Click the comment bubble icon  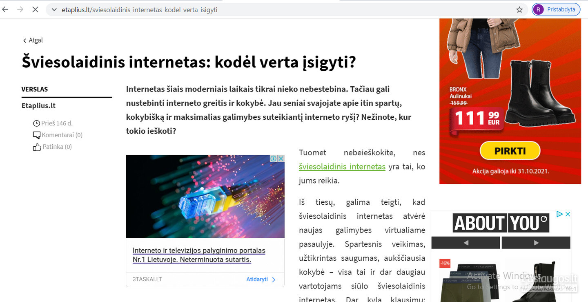point(37,135)
